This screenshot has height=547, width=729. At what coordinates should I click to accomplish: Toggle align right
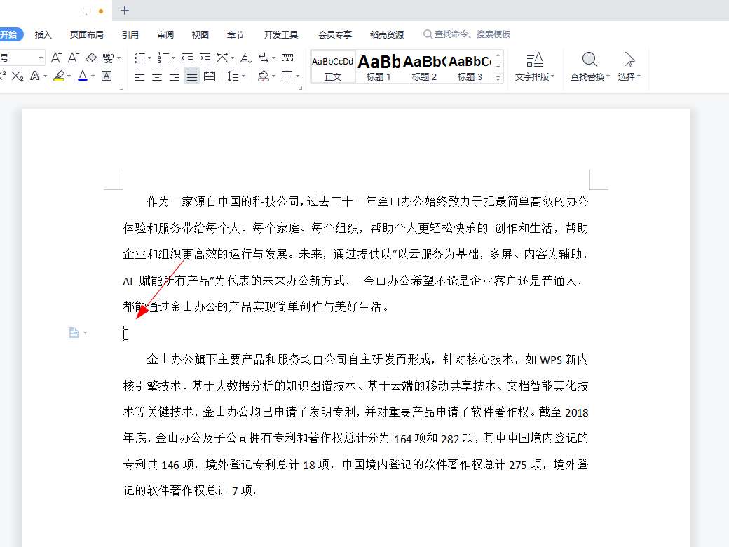click(x=175, y=76)
